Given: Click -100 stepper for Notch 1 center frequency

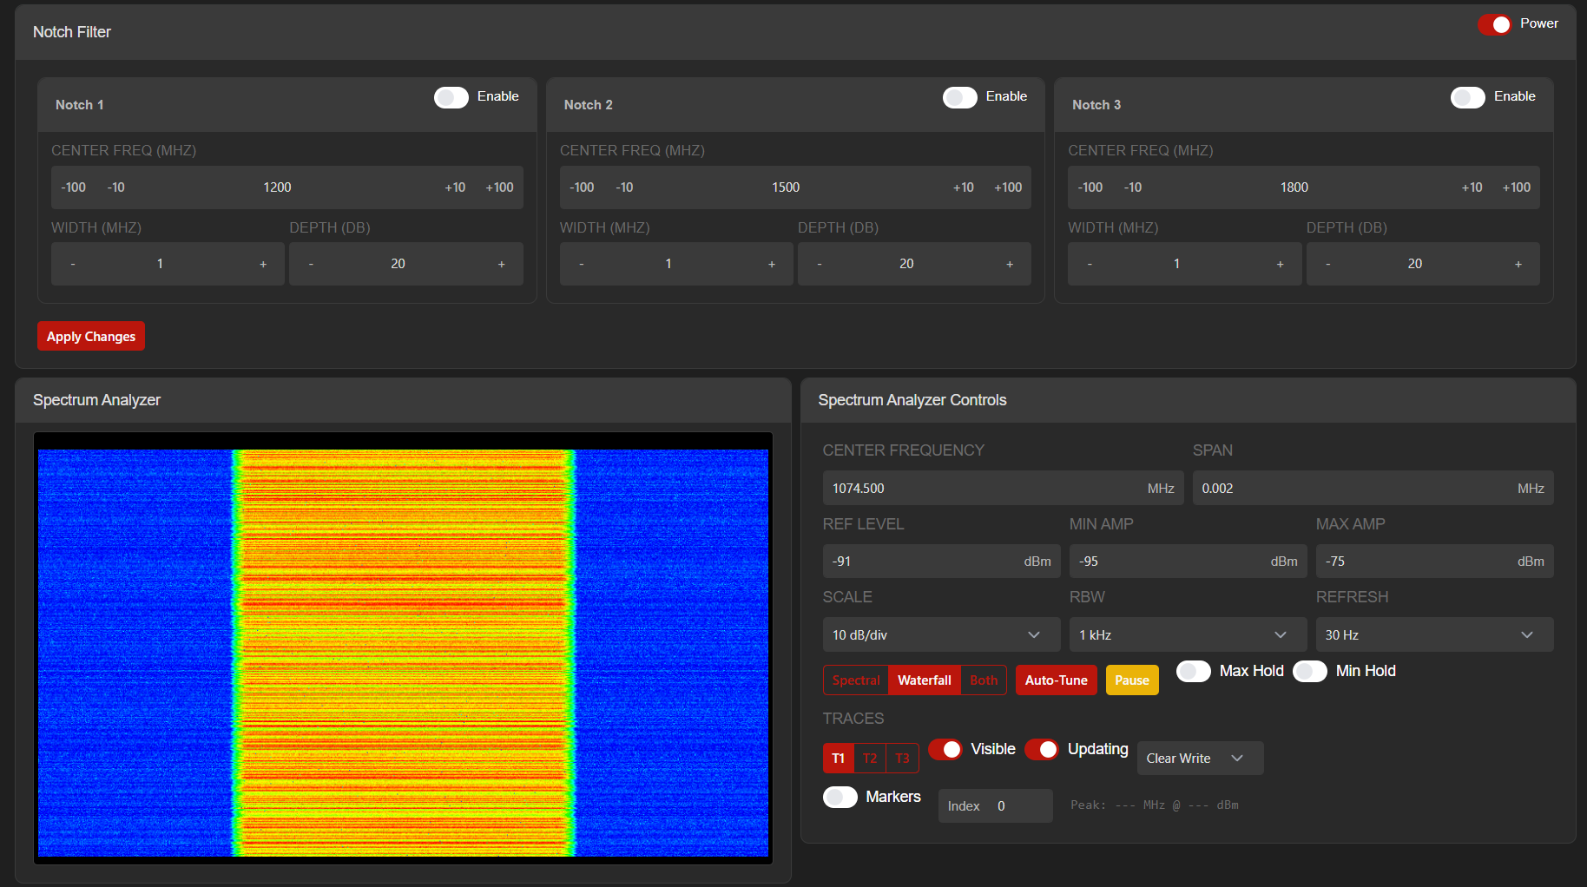Looking at the screenshot, I should pyautogui.click(x=73, y=187).
